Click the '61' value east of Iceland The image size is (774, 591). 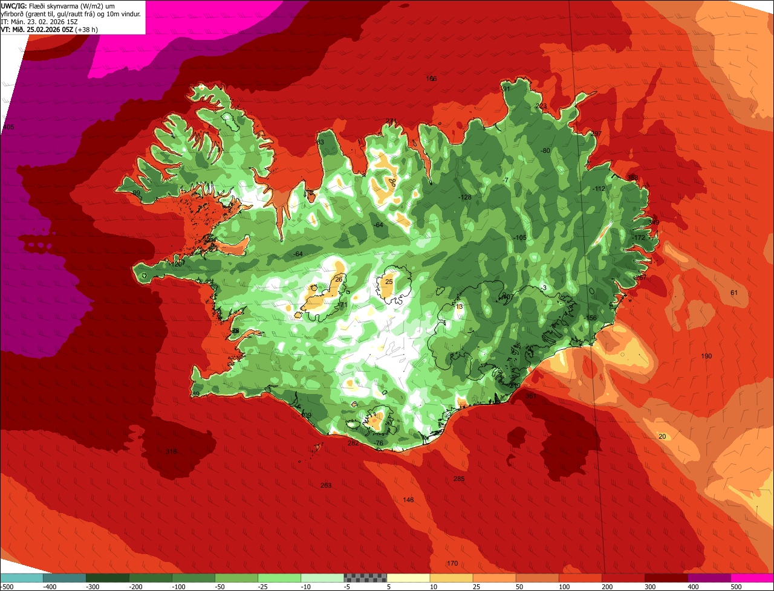tap(734, 292)
